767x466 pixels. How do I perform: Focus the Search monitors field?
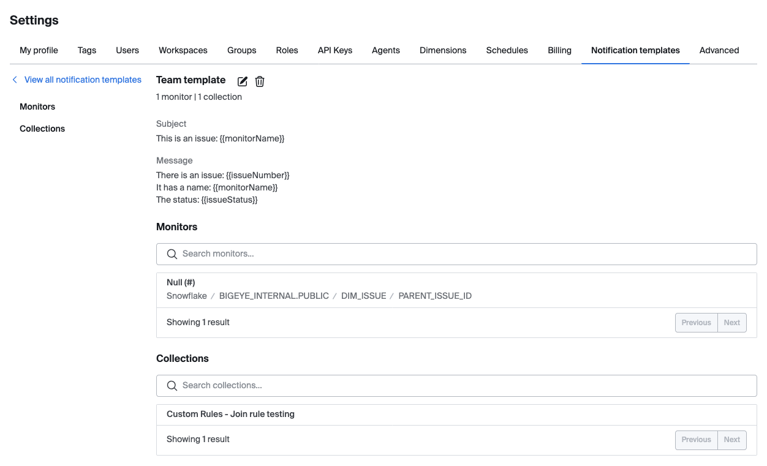pyautogui.click(x=456, y=254)
